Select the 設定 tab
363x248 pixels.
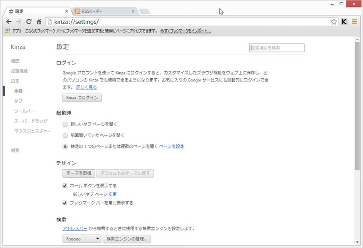click(x=37, y=11)
